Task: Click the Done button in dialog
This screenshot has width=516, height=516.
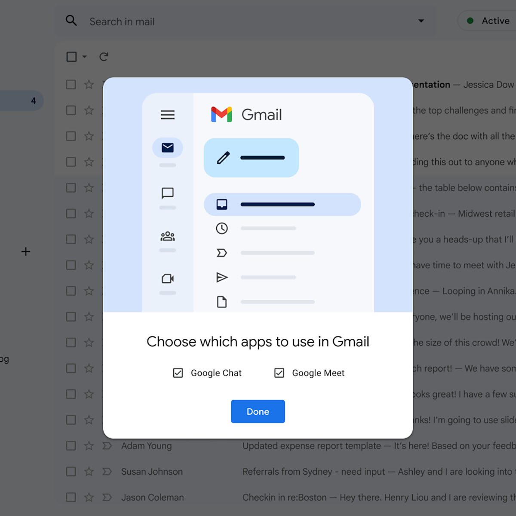Action: (258, 412)
